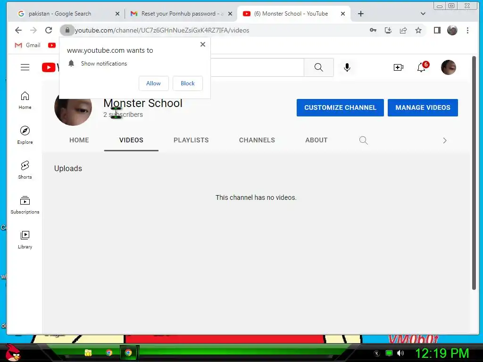Open Library in YouTube sidebar

(25, 239)
